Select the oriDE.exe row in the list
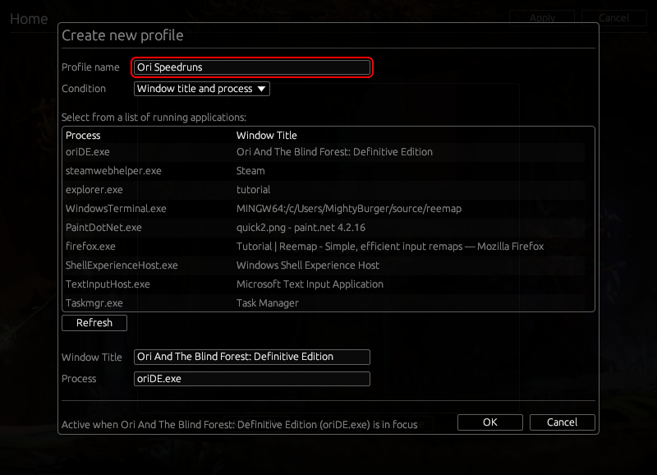The height and width of the screenshot is (475, 657). [x=327, y=152]
